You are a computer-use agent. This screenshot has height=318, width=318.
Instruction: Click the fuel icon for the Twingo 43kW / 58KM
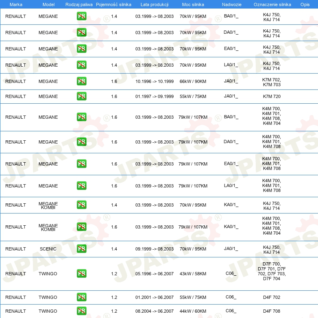[81, 274]
